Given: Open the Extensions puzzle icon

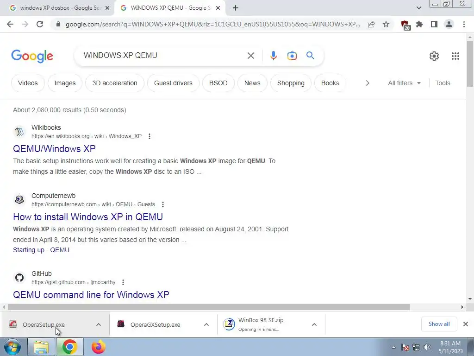Looking at the screenshot, I should (419, 24).
